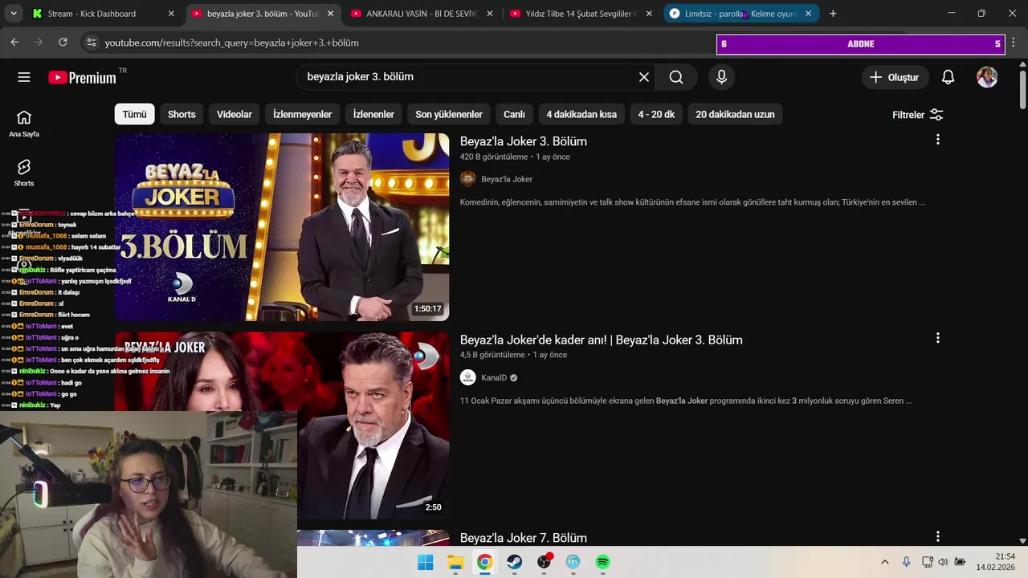This screenshot has height=578, width=1028.
Task: Select the 4 dakikadan kısa chip
Action: point(581,114)
